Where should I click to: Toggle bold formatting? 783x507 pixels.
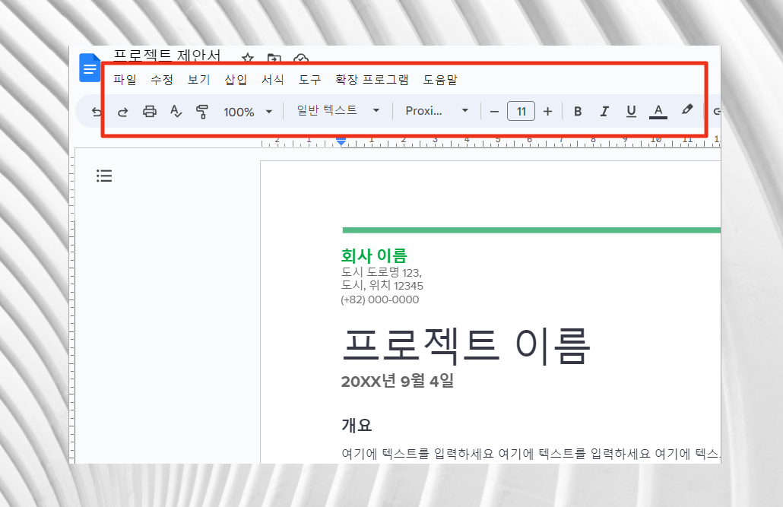point(578,111)
